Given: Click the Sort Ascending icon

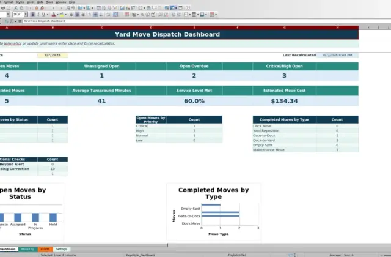Looking at the screenshot, I should point(104,8).
